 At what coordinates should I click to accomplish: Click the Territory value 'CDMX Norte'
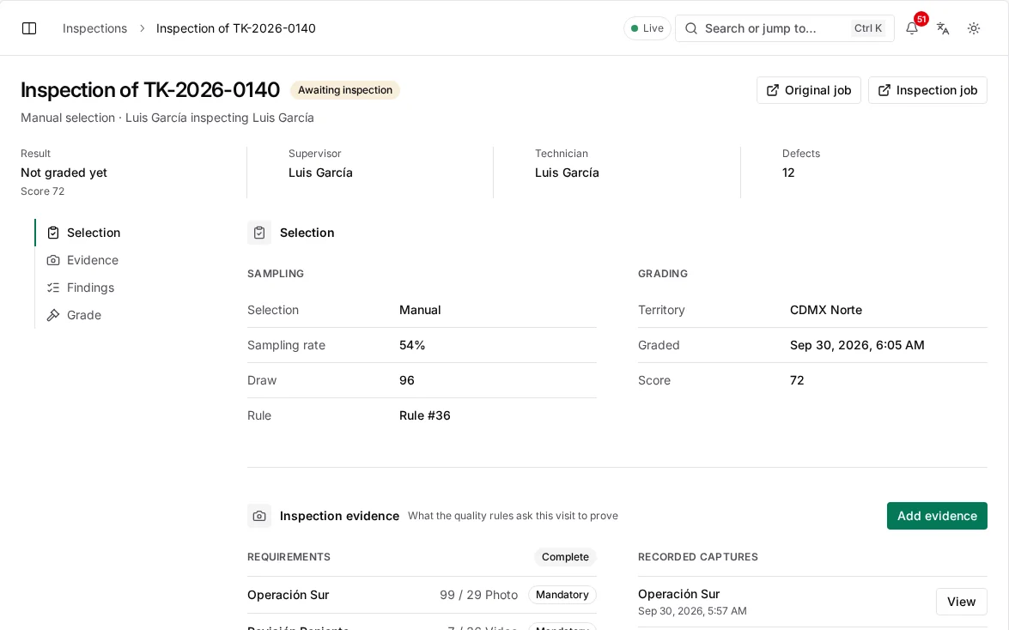(825, 310)
